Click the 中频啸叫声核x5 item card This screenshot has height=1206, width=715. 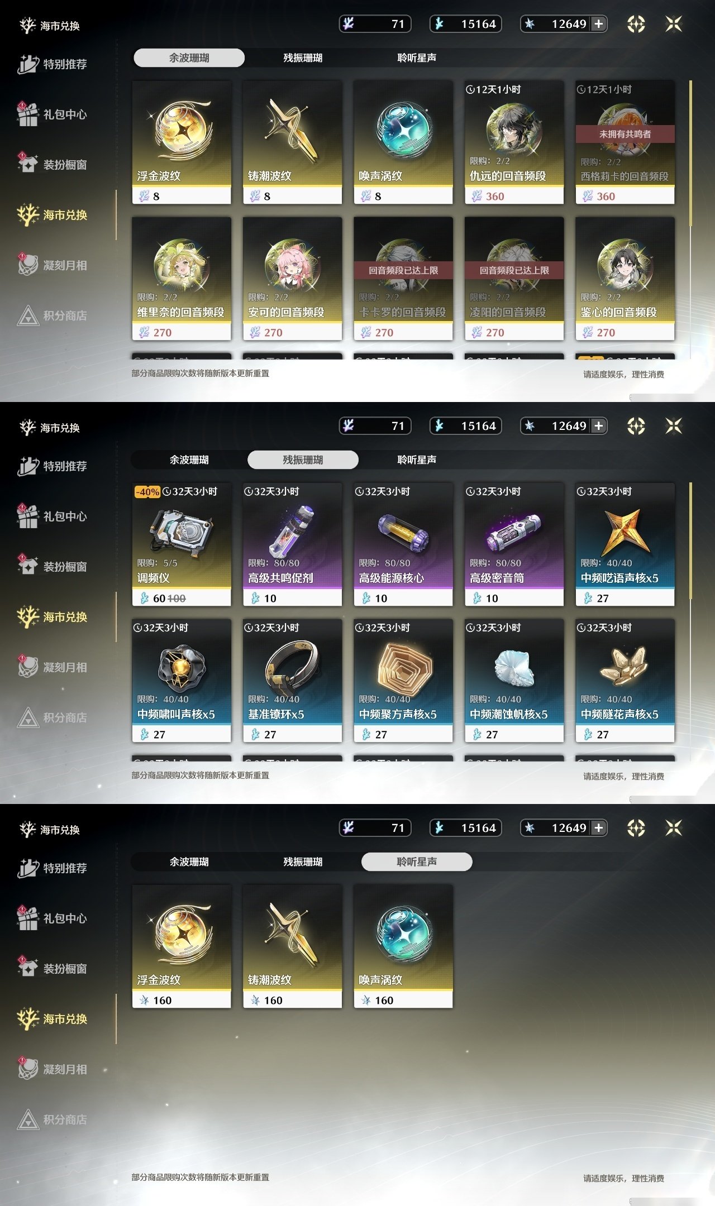click(182, 681)
